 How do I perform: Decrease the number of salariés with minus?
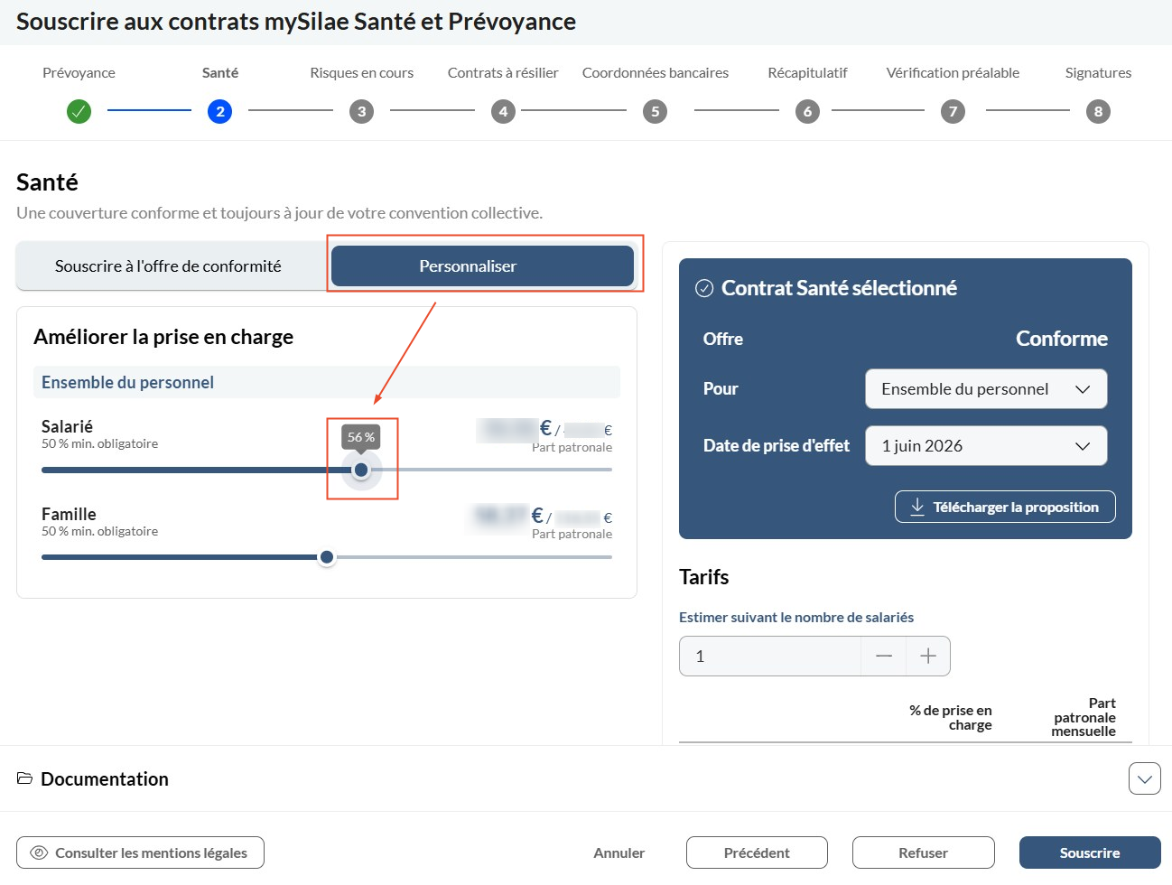884,656
